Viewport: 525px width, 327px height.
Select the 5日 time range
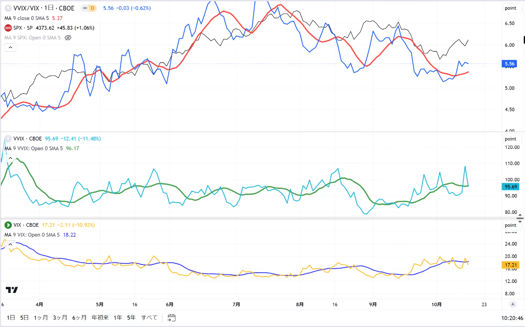pos(25,318)
